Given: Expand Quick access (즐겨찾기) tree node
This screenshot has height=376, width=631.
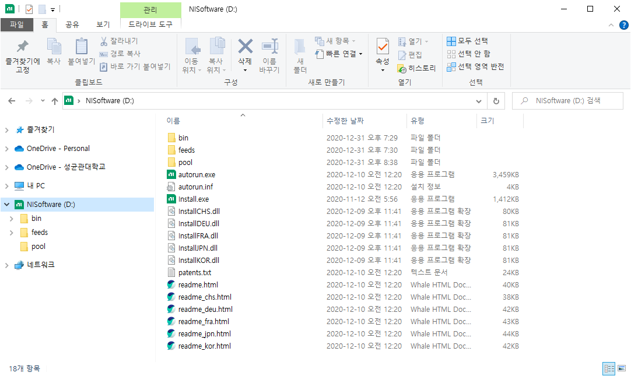Looking at the screenshot, I should click(x=7, y=130).
